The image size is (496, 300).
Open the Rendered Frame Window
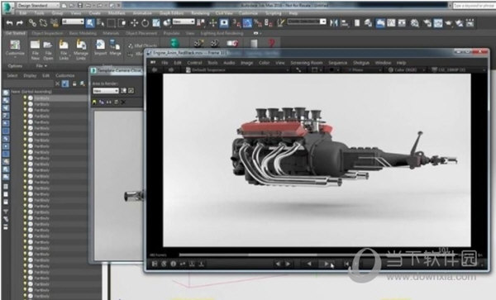pyautogui.click(x=438, y=23)
